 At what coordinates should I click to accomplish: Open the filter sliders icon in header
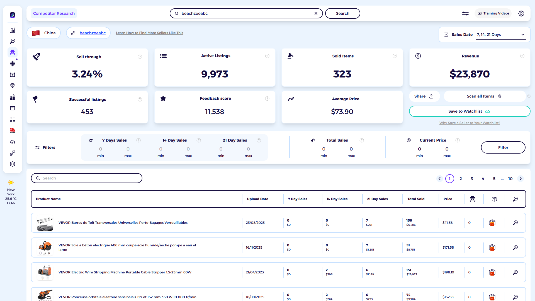[465, 13]
